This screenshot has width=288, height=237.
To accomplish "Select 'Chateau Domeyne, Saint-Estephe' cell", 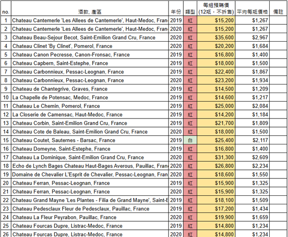I will [x=90, y=149].
